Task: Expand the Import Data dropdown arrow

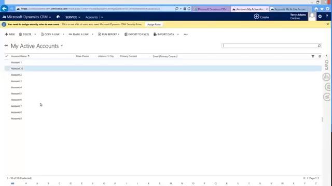Action: [x=178, y=34]
